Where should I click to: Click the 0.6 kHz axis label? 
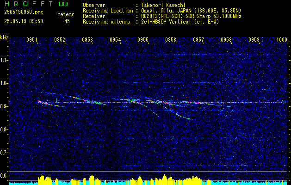[x=4, y=176]
